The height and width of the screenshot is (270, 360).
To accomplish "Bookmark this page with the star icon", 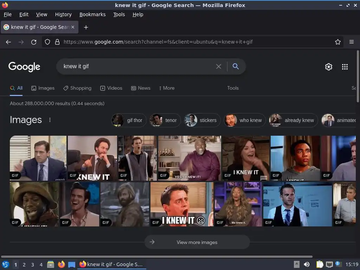I will tap(338, 42).
